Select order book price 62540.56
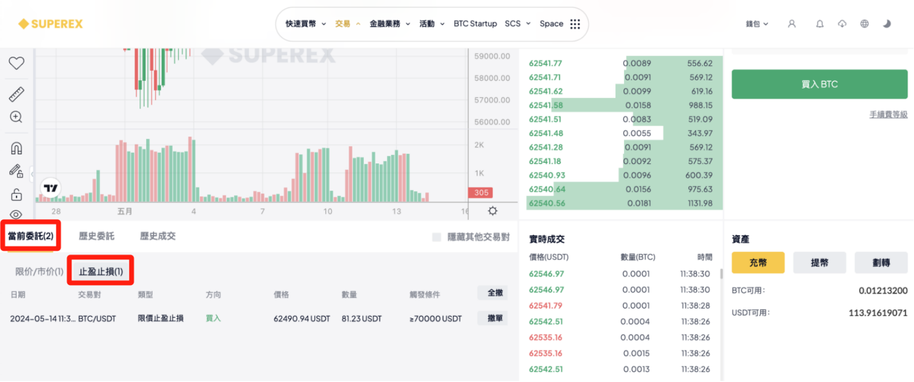 547,203
